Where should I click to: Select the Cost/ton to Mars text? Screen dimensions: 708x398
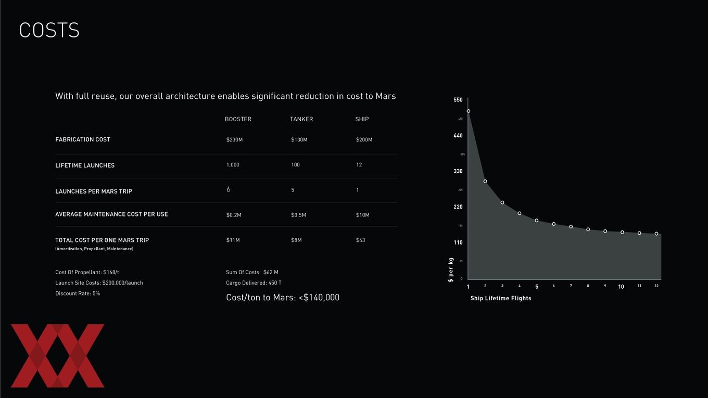tap(283, 298)
